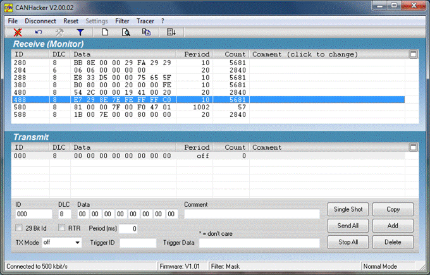
Task: Click the blank new document toolbar icon
Action: tap(105, 32)
